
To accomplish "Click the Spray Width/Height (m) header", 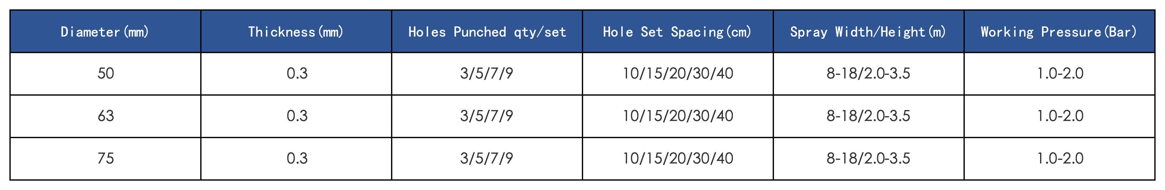I will tap(868, 32).
